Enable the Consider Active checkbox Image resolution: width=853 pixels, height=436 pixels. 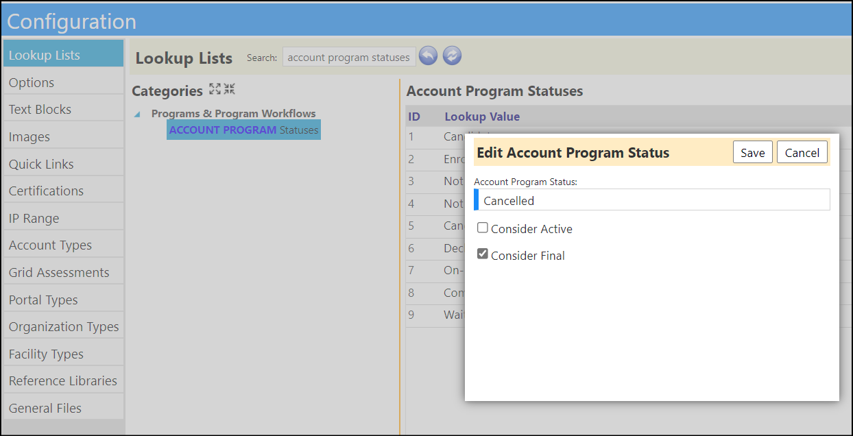pyautogui.click(x=483, y=228)
